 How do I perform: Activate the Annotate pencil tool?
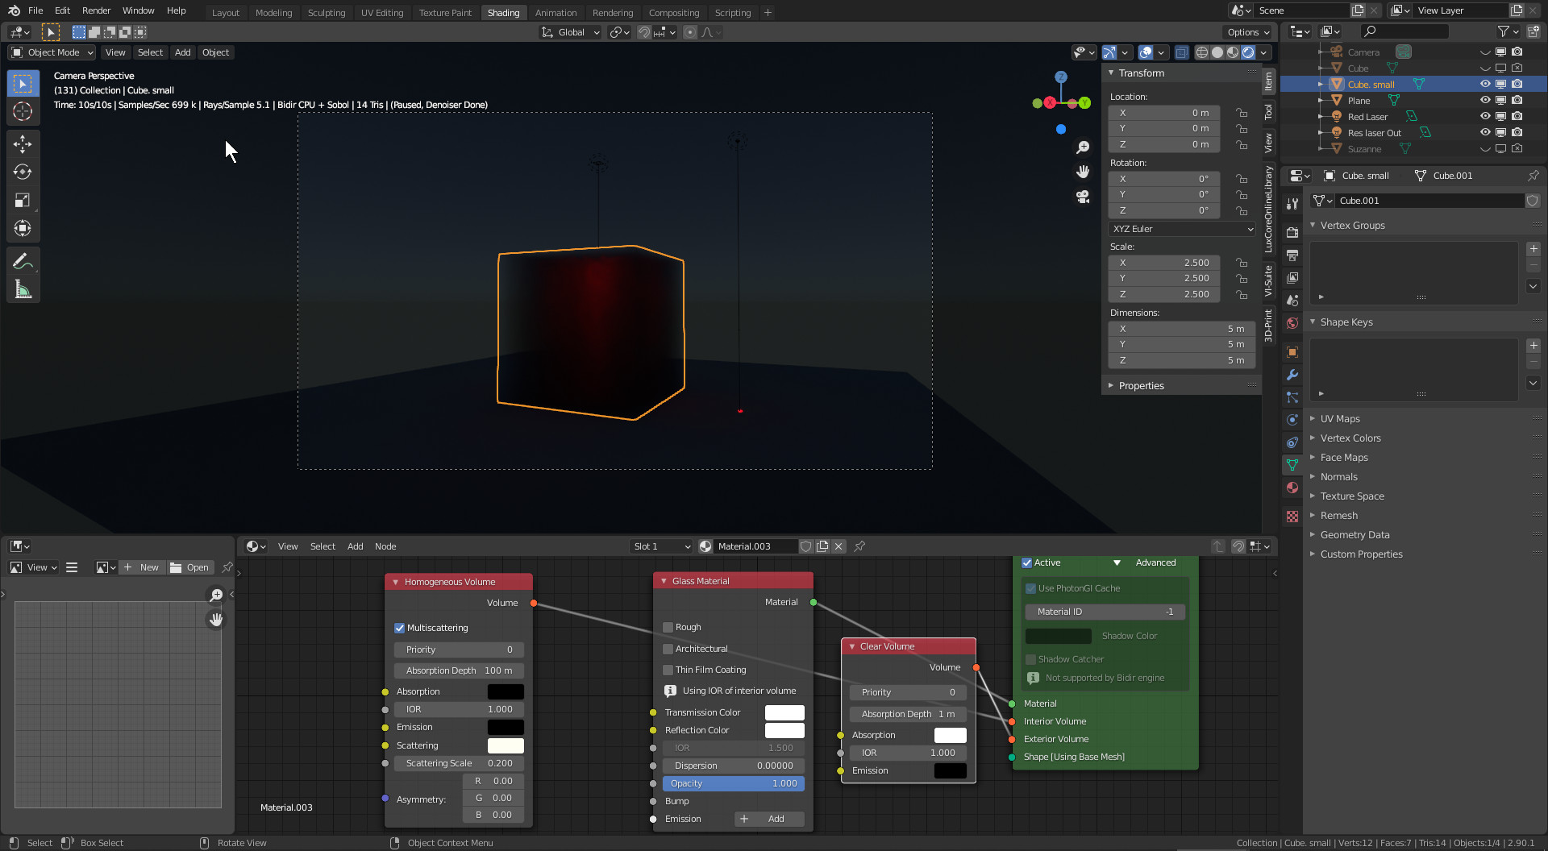click(x=23, y=261)
